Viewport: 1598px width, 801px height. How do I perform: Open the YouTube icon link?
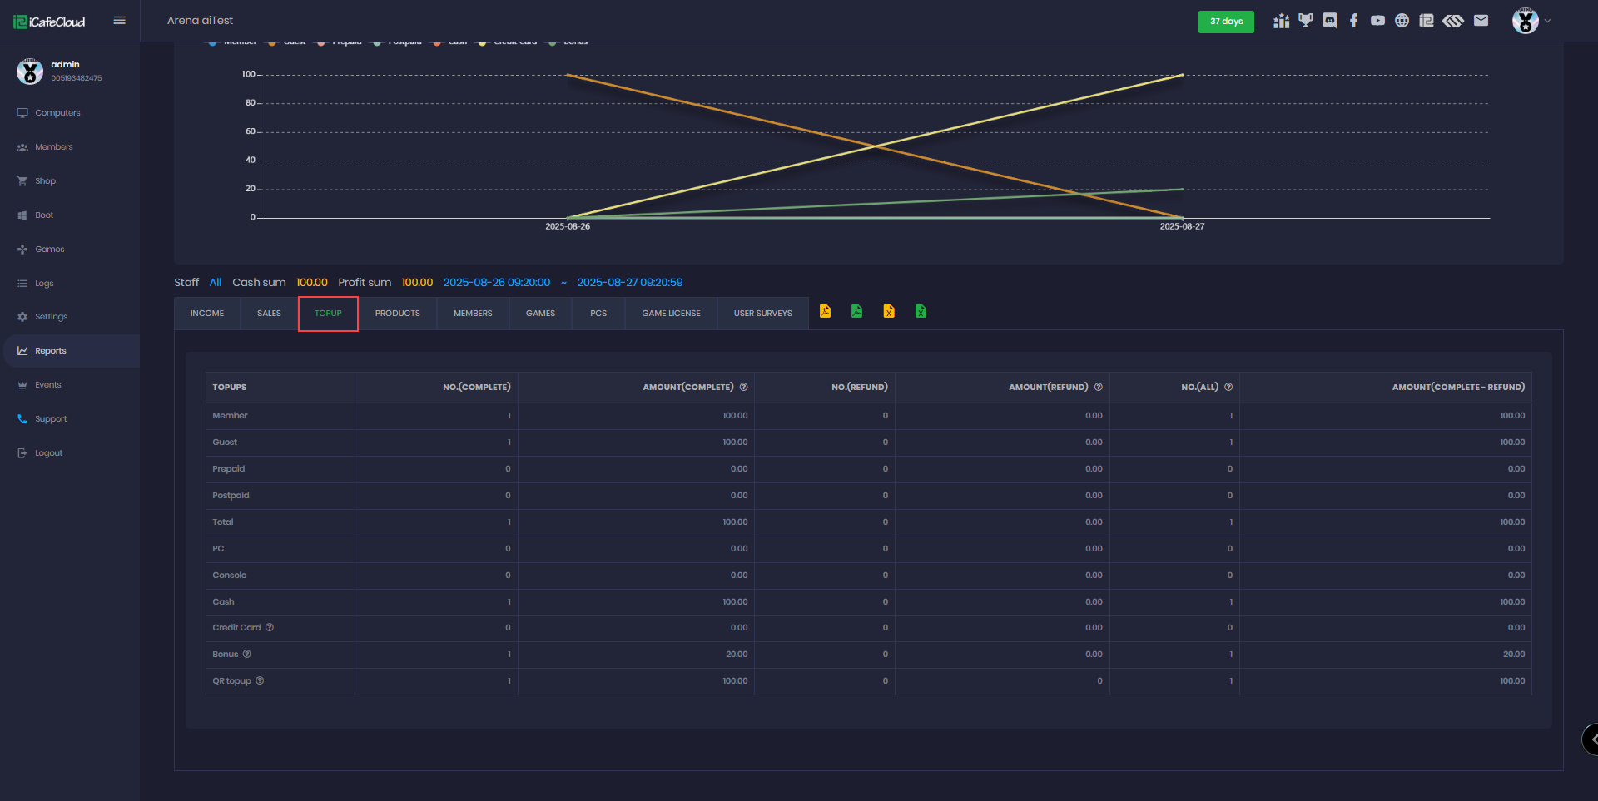[1377, 21]
